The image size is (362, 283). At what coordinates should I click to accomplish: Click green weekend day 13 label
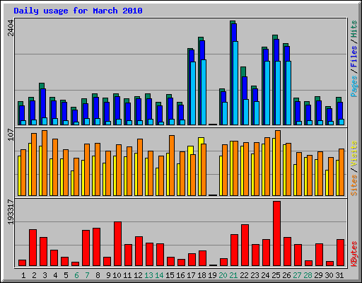148,275
